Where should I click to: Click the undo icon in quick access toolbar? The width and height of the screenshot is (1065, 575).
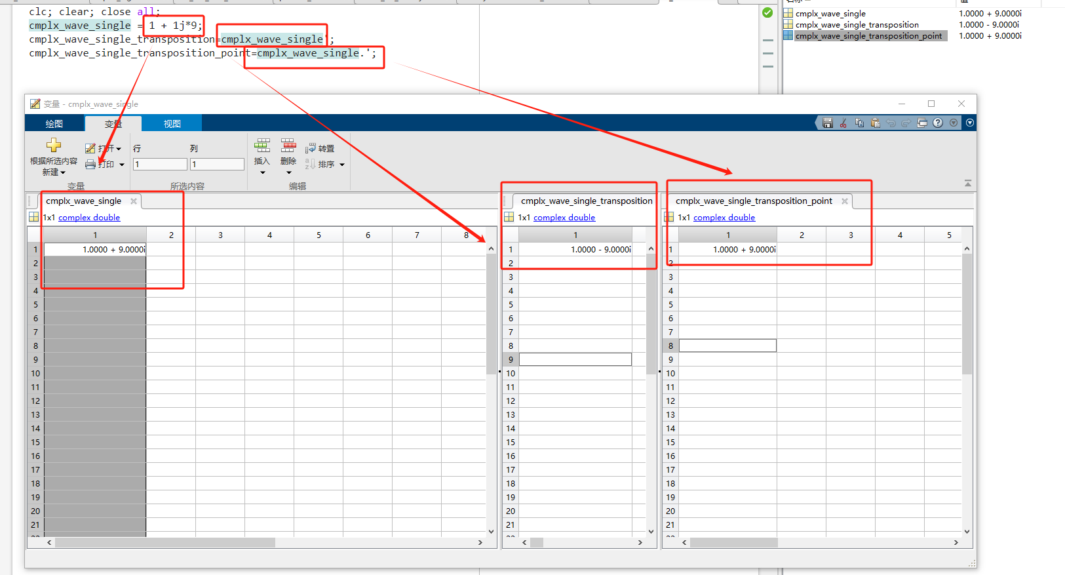[891, 123]
